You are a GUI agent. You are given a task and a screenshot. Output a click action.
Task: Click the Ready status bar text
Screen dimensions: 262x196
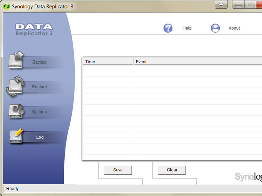click(x=12, y=189)
